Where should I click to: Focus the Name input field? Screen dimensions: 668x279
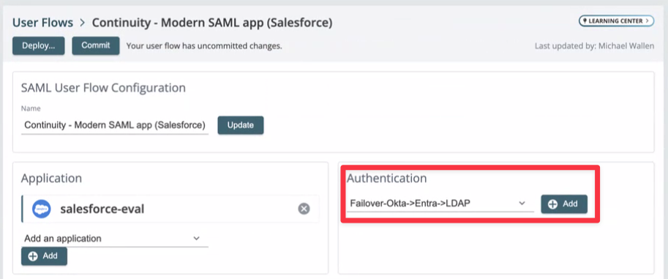(x=115, y=125)
